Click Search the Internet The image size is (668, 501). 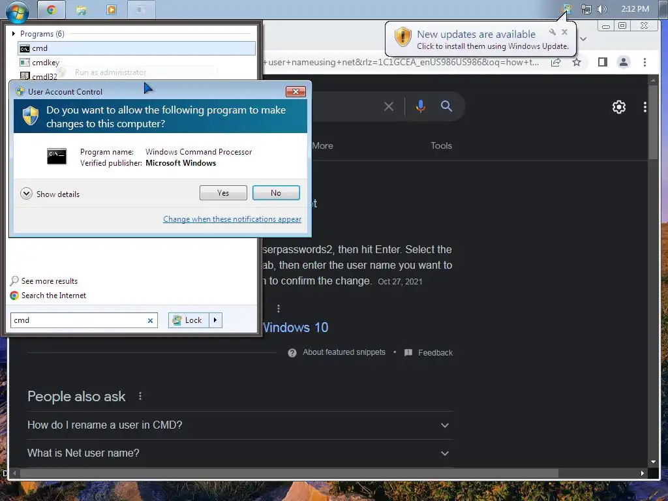48,296
